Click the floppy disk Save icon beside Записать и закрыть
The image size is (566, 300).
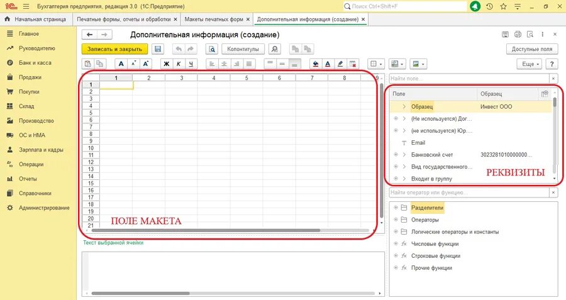158,48
